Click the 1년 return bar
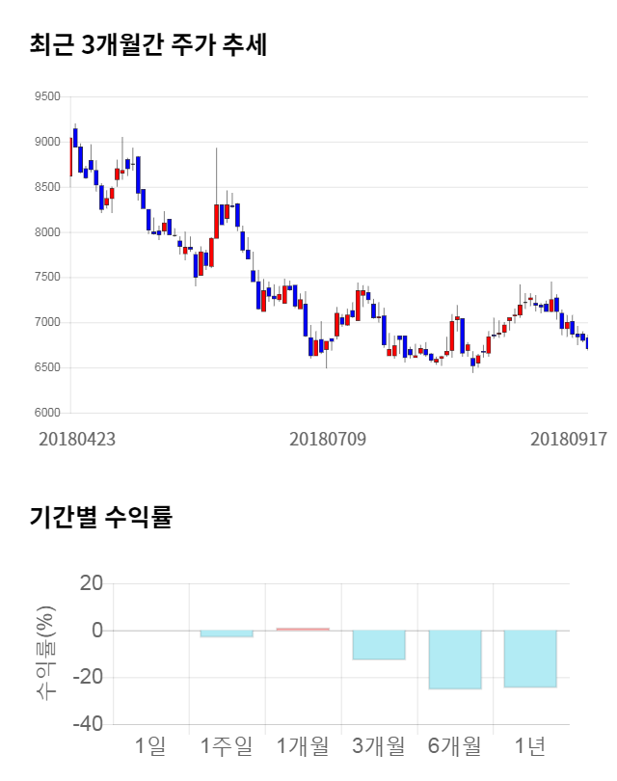Image resolution: width=617 pixels, height=781 pixels. (x=530, y=659)
